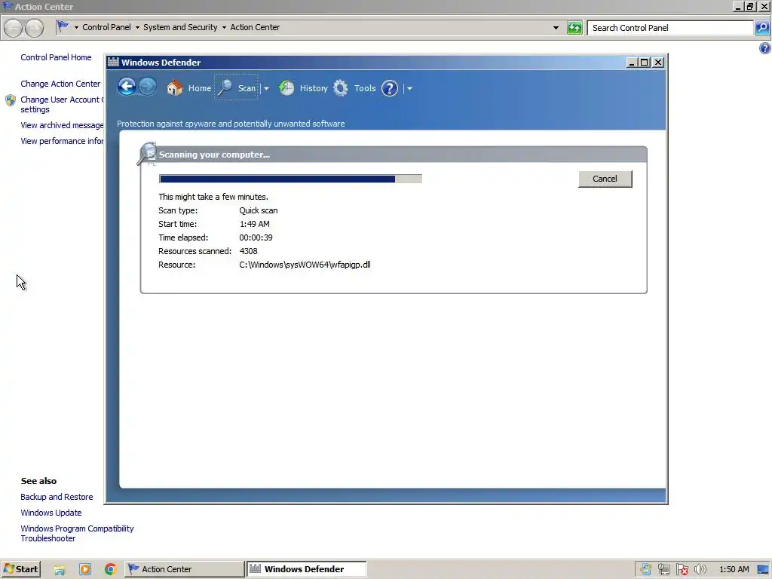Minimize the Windows Defender window

633,63
